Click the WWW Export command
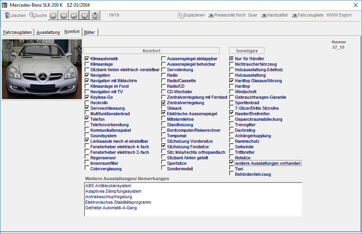This screenshot has width=362, height=234. 338,15
